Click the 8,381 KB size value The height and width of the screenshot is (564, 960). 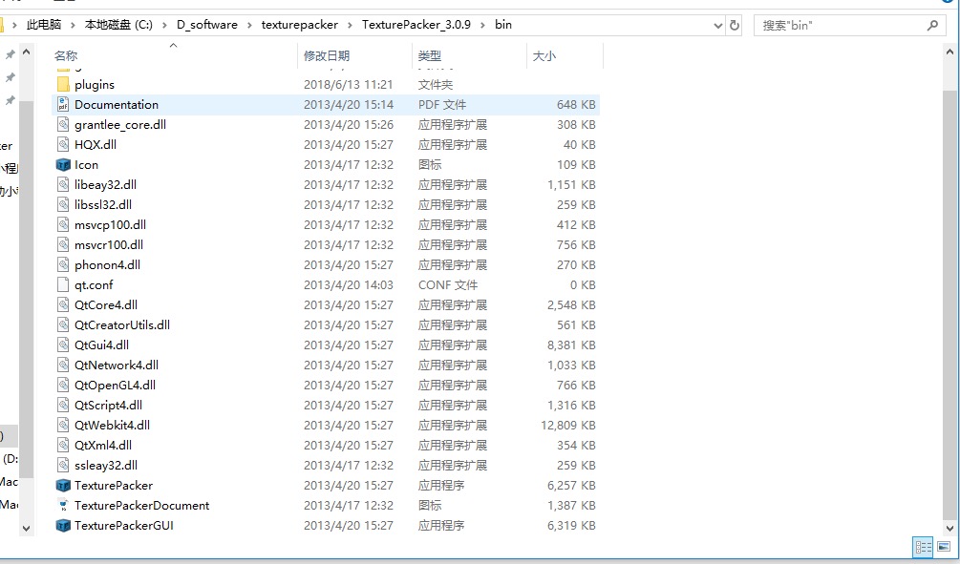pos(571,345)
